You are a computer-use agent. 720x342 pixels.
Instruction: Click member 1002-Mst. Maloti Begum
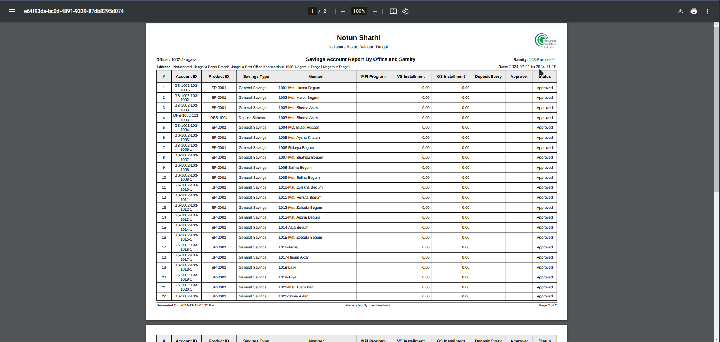tap(299, 98)
